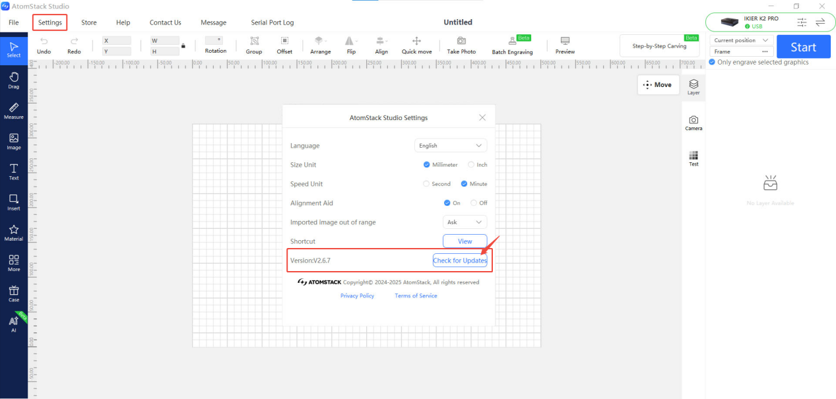This screenshot has width=836, height=399.
Task: Open Imported image out of range dropdown
Action: pyautogui.click(x=465, y=222)
